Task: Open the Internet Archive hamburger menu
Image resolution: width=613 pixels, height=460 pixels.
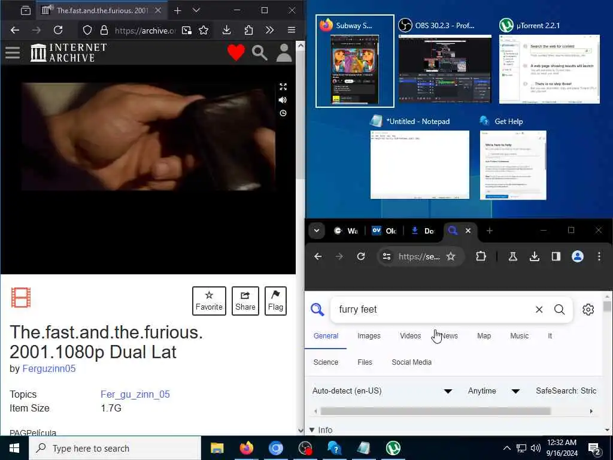Action: click(x=13, y=53)
